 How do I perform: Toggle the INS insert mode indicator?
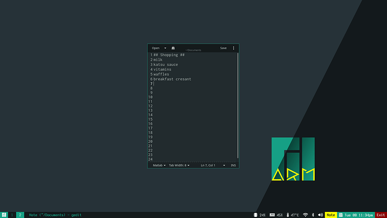(233, 165)
